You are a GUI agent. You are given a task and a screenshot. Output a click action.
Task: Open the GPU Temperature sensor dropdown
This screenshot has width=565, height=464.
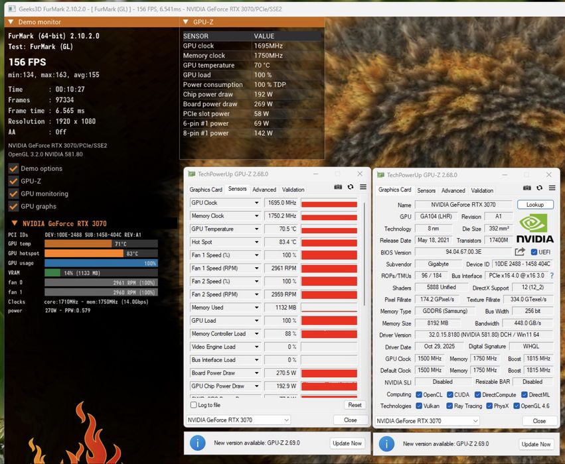[256, 229]
